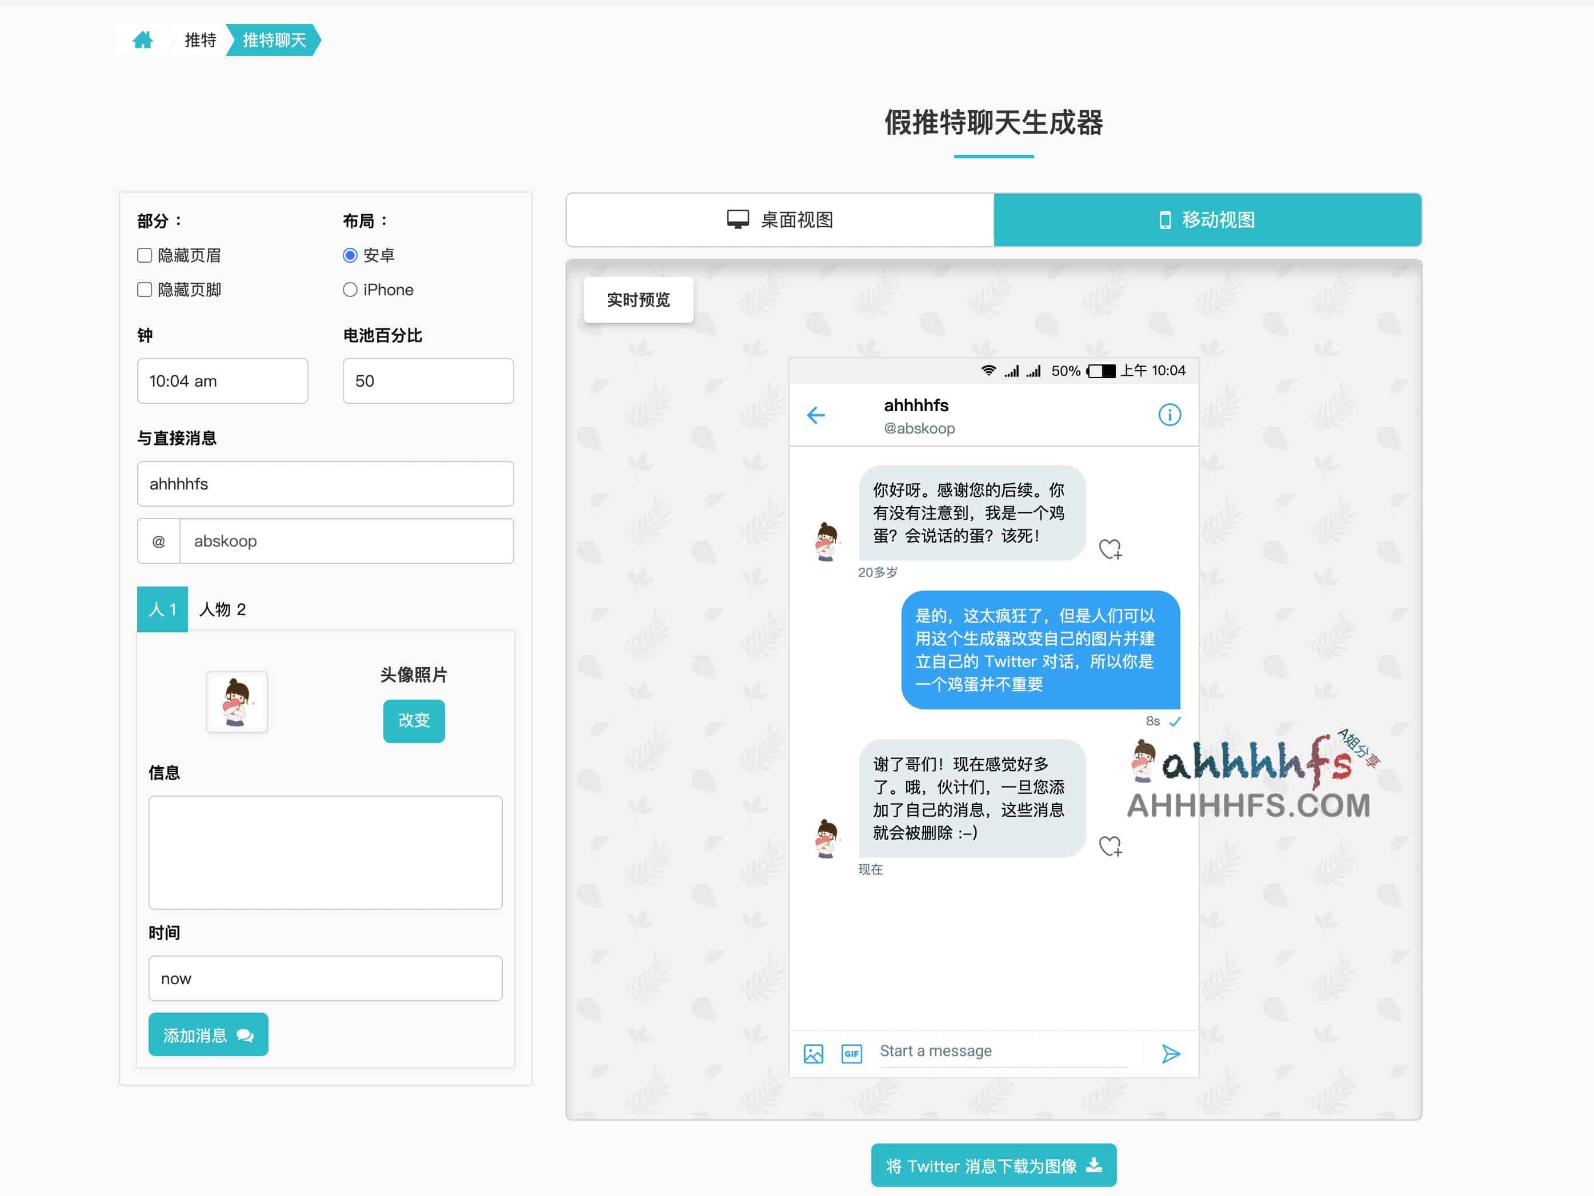Image resolution: width=1594 pixels, height=1196 pixels.
Task: Click the 添加消息 button
Action: 207,1034
